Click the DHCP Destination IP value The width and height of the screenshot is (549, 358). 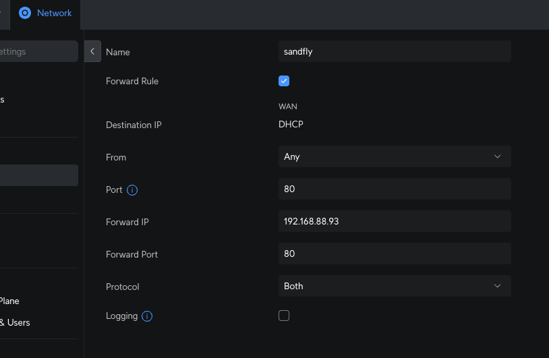click(291, 125)
